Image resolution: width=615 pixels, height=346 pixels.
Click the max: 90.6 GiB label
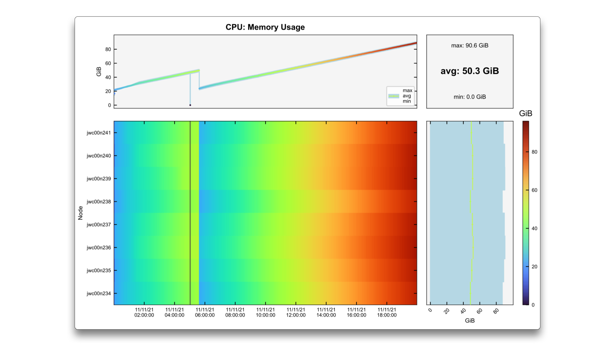tap(470, 45)
